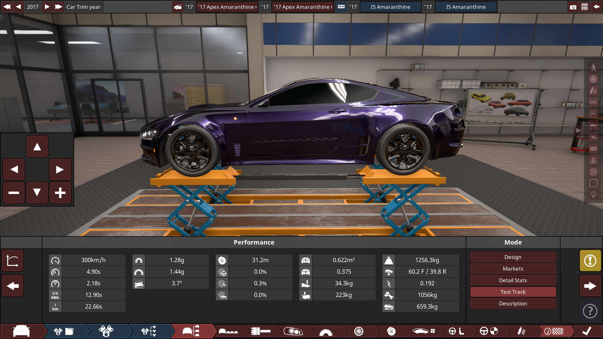Open the Detail Stats mode

point(513,280)
